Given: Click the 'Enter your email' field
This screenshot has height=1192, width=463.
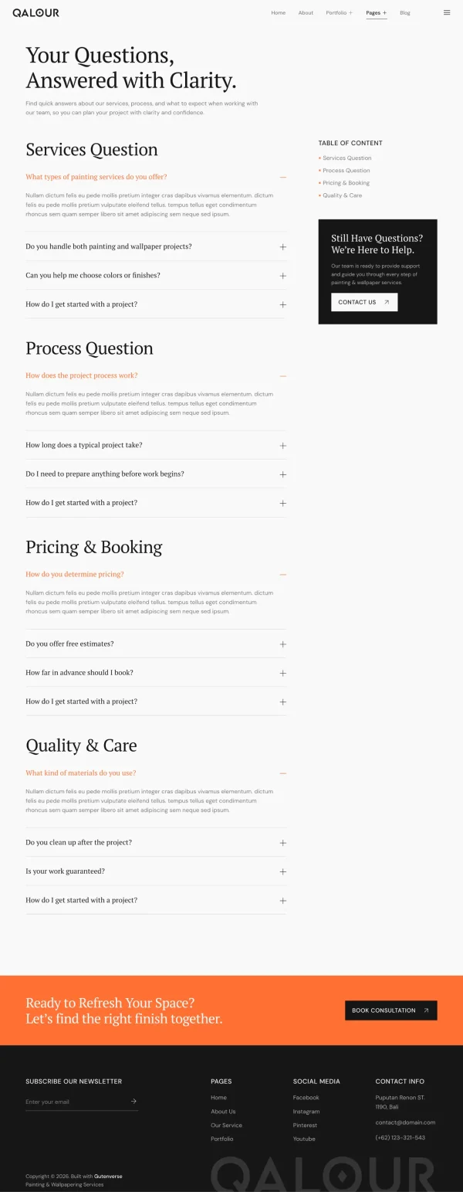Looking at the screenshot, I should point(73,1102).
